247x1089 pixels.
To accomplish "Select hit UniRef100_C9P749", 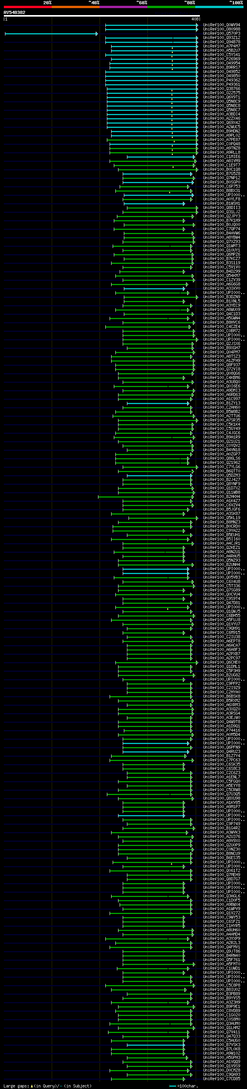I will [222, 824].
